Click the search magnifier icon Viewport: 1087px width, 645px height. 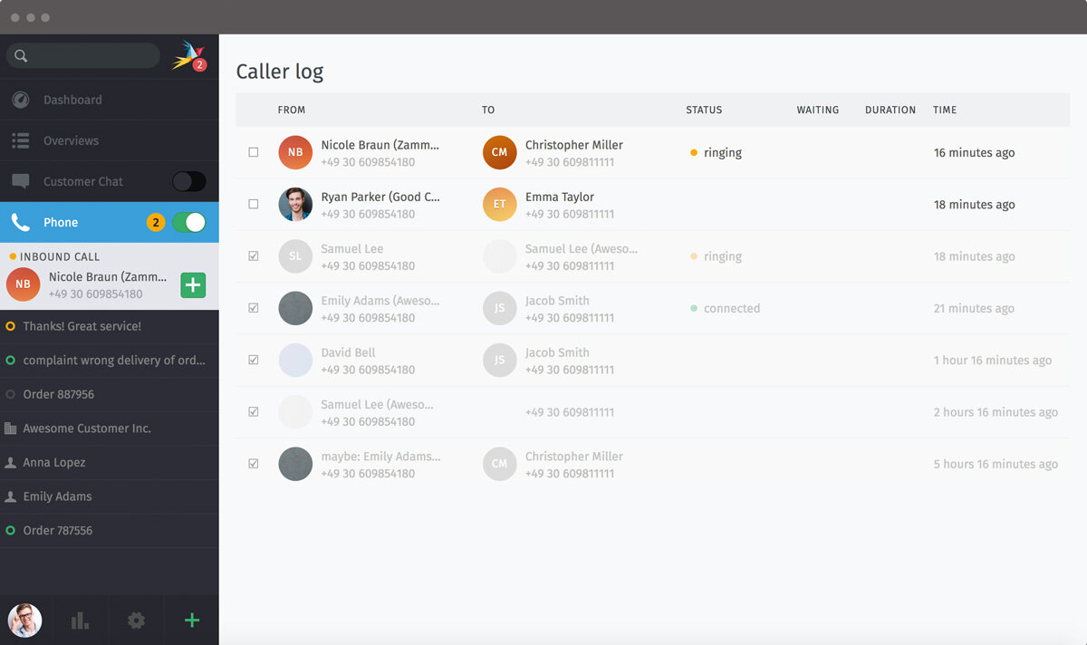[21, 56]
